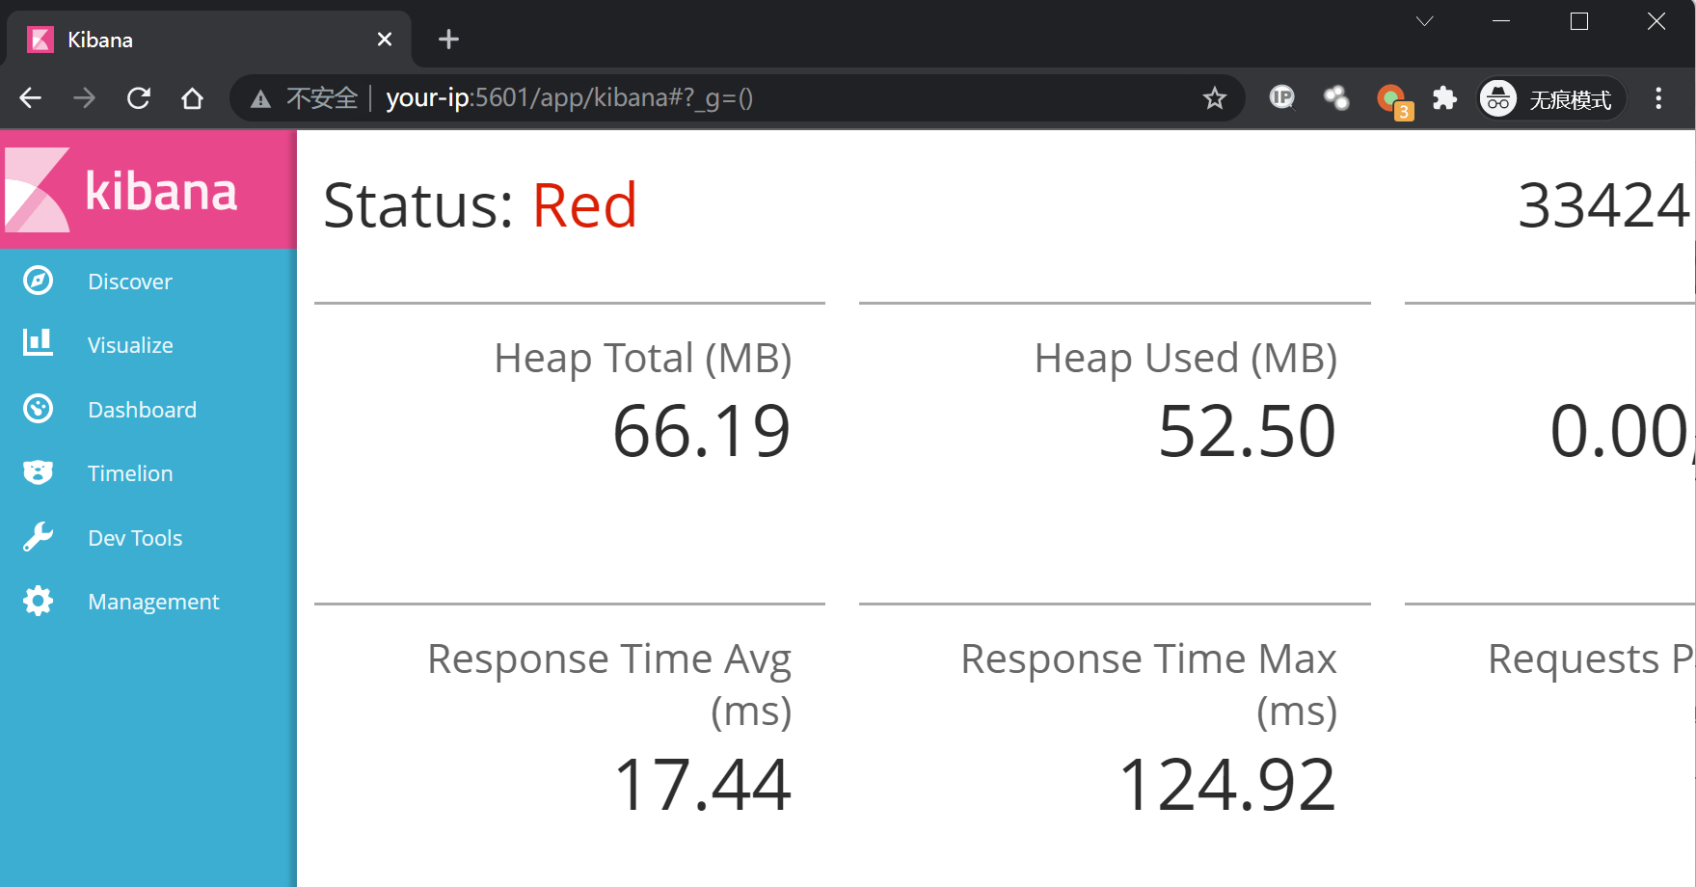Select Management in the sidebar
Image resolution: width=1696 pixels, height=887 pixels.
[x=153, y=602]
